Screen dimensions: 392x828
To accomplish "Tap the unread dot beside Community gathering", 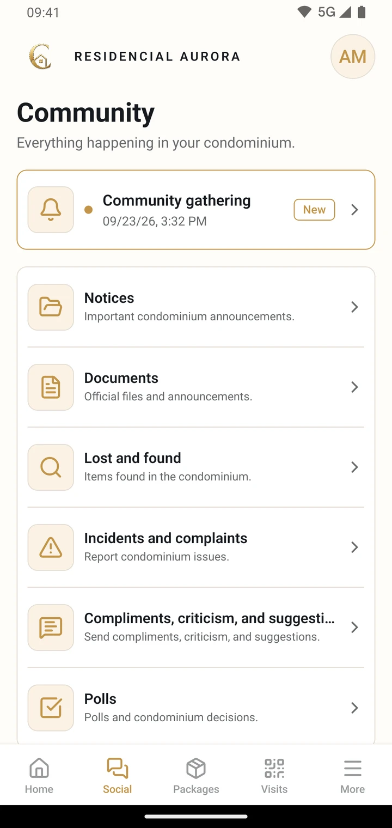I will 89,210.
